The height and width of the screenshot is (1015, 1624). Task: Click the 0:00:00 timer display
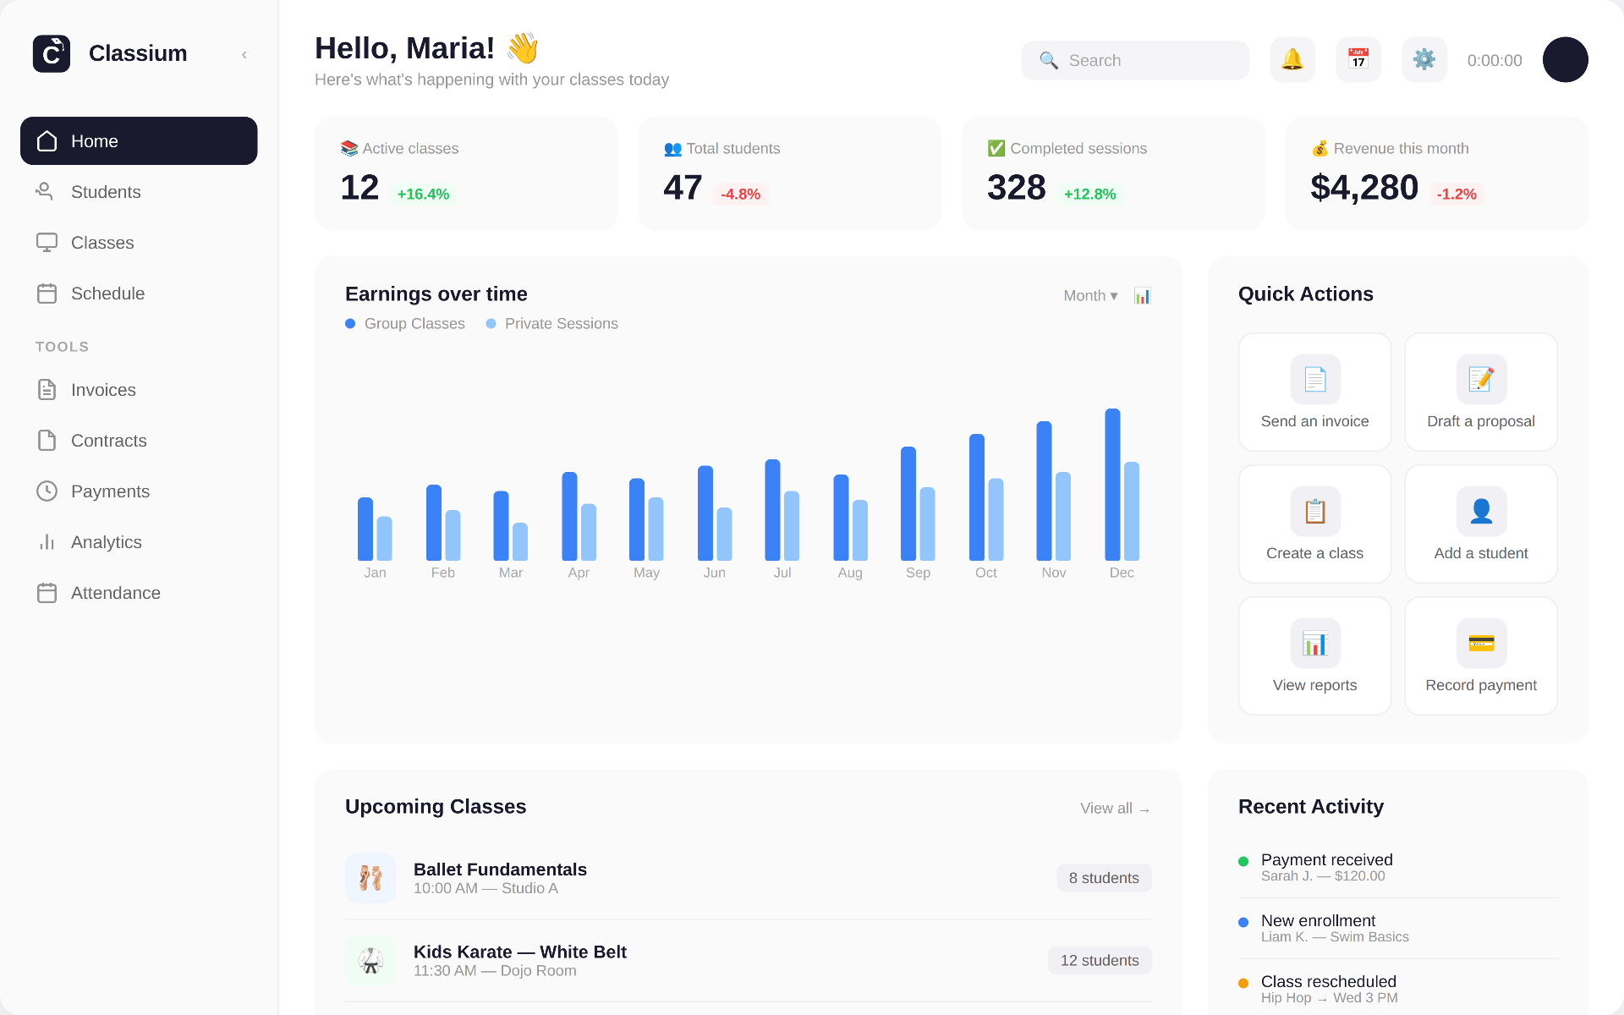(1495, 60)
